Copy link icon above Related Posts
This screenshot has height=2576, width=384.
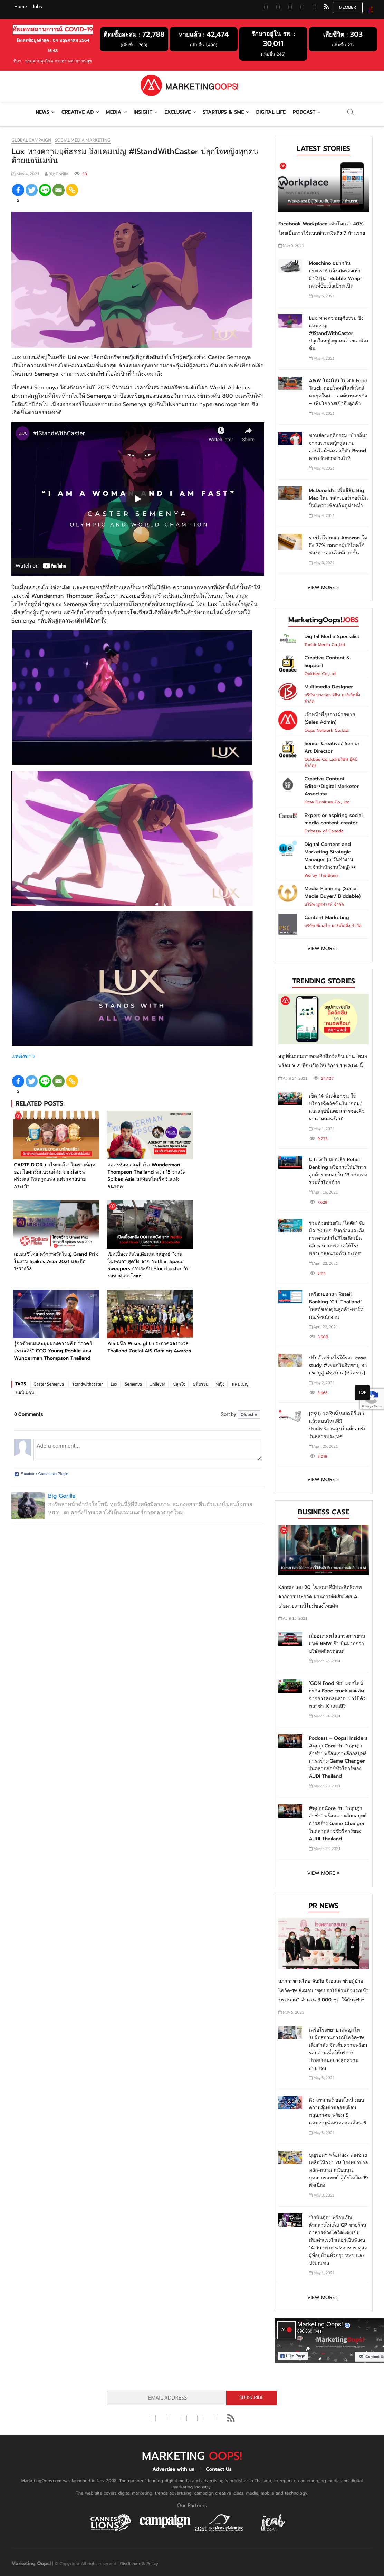point(71,1081)
